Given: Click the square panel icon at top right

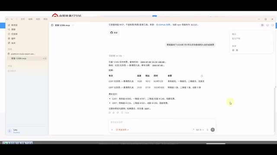Looking at the screenshot, I should 272,25.
